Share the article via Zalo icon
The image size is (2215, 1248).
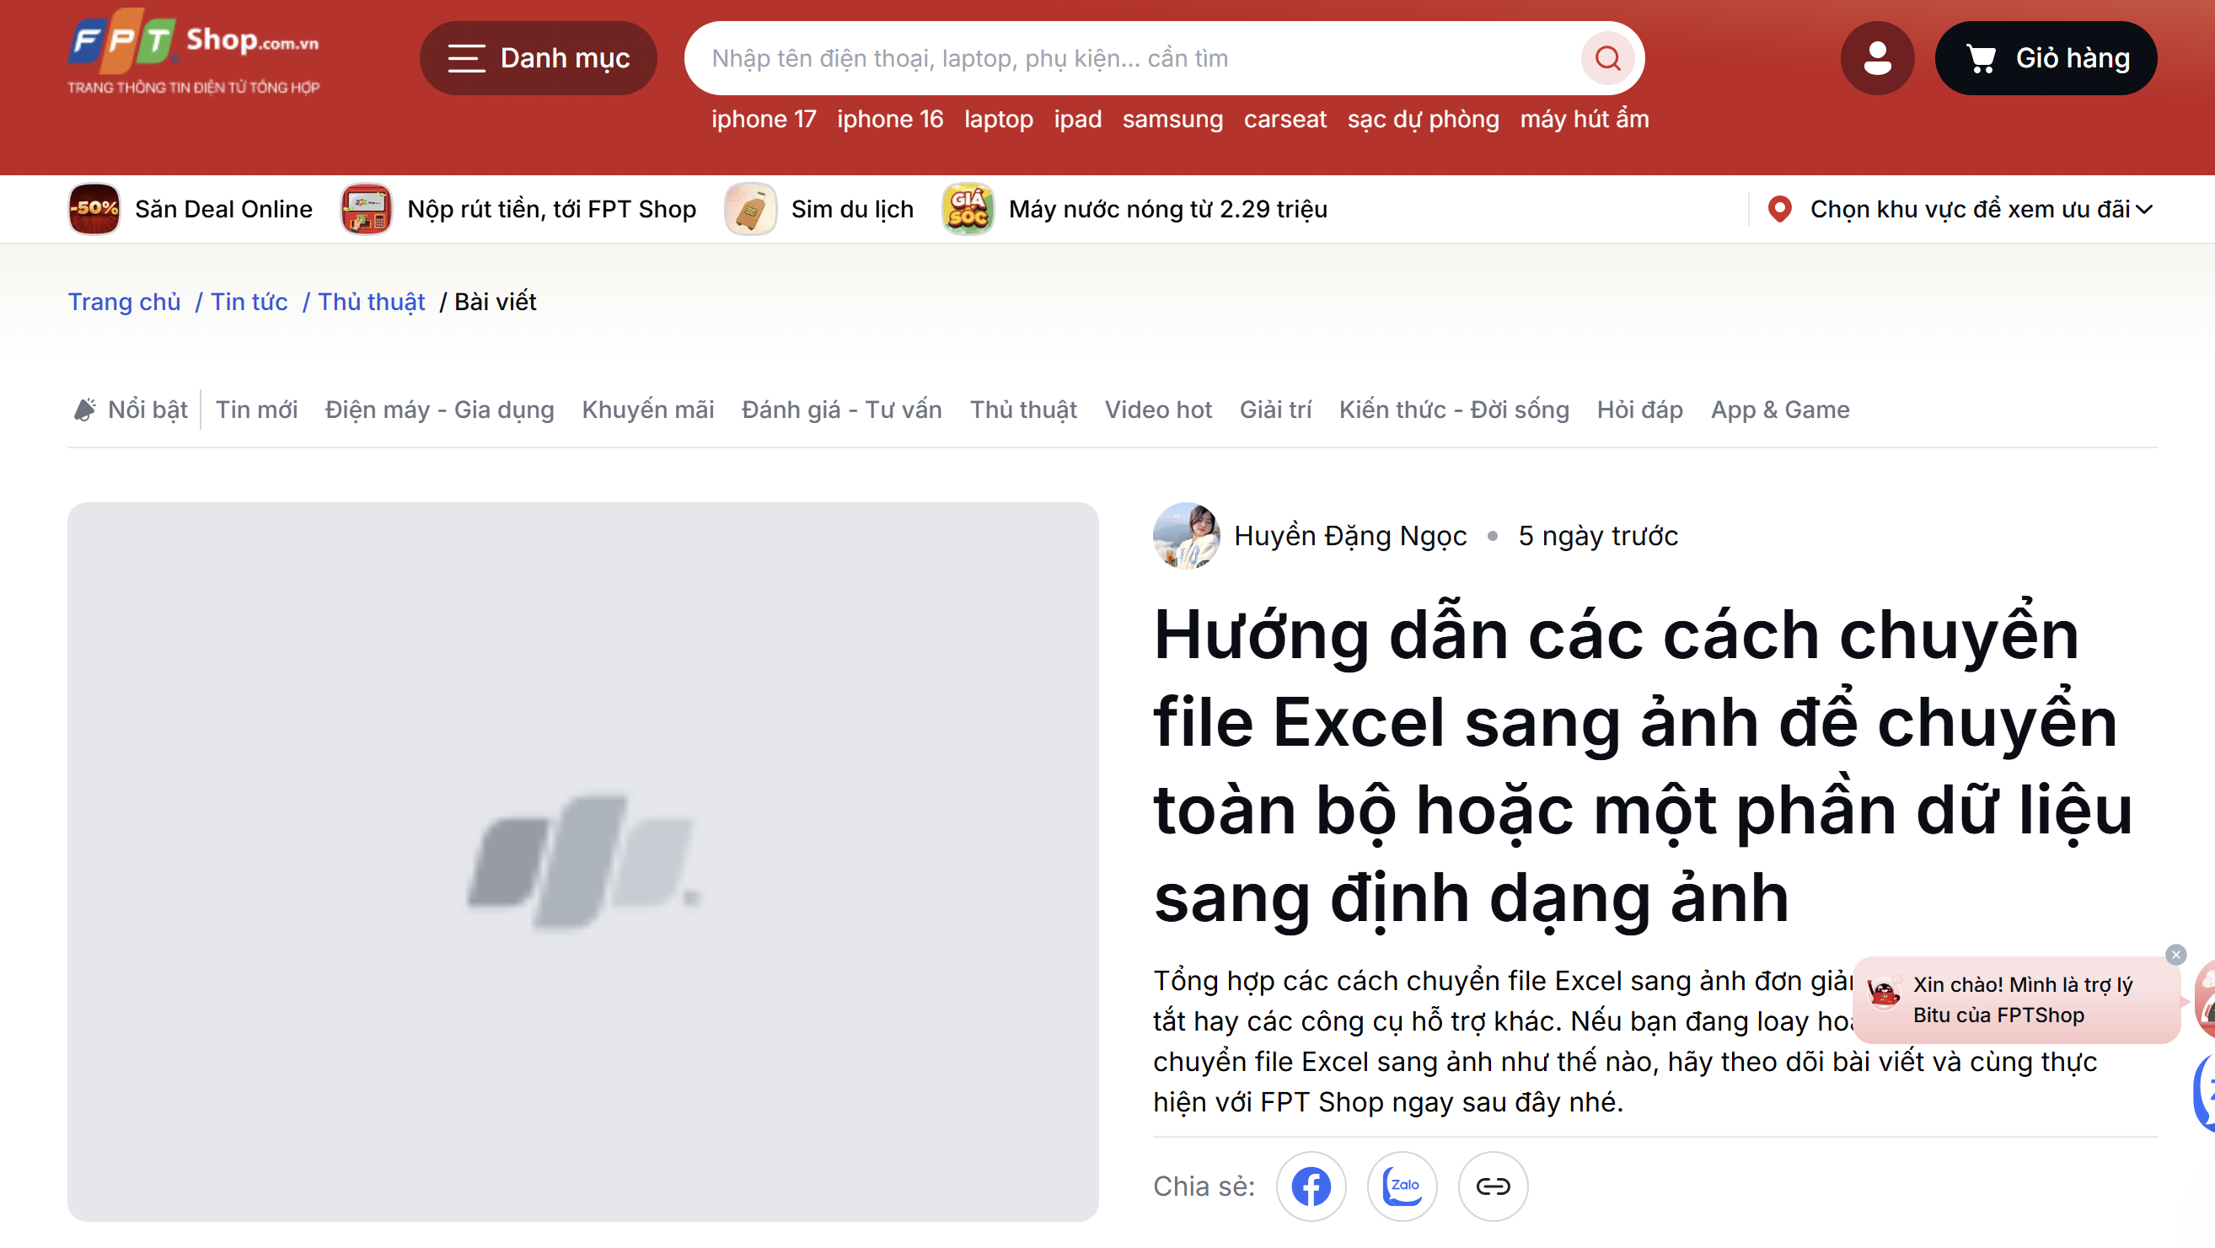tap(1402, 1186)
